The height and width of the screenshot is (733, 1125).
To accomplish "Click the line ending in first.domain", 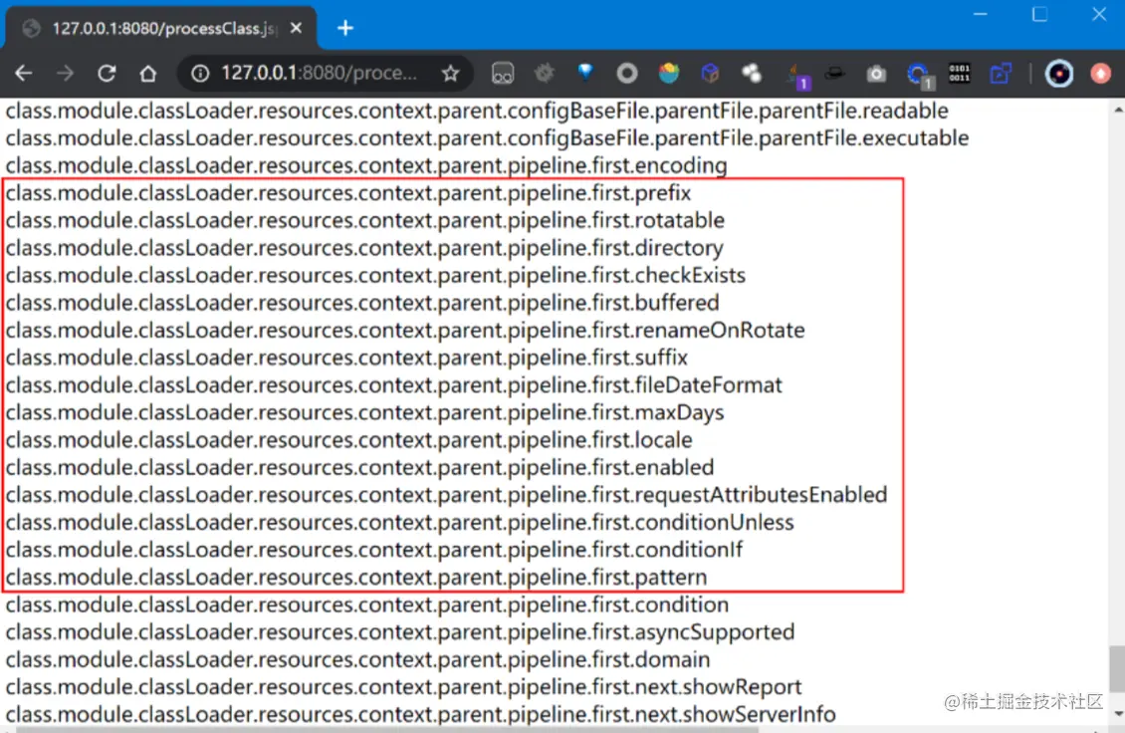I will click(357, 659).
